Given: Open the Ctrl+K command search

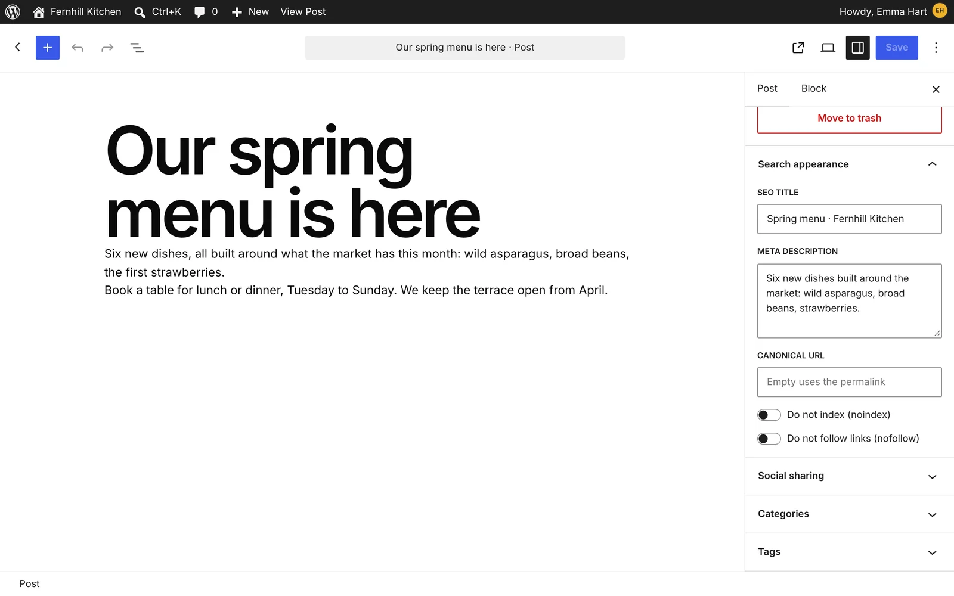Looking at the screenshot, I should click(x=157, y=12).
